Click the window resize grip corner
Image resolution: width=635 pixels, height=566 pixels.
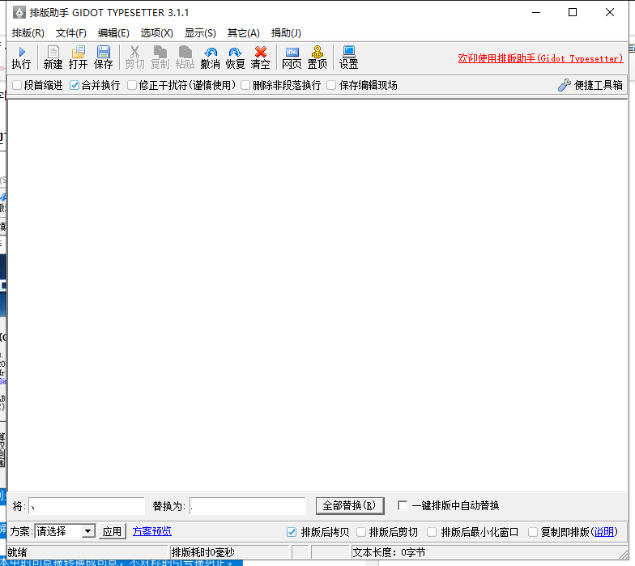624,554
